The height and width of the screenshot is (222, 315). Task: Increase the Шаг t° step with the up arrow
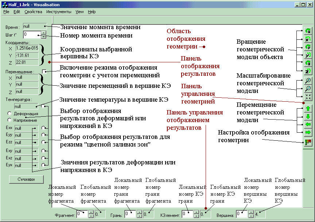point(44,33)
